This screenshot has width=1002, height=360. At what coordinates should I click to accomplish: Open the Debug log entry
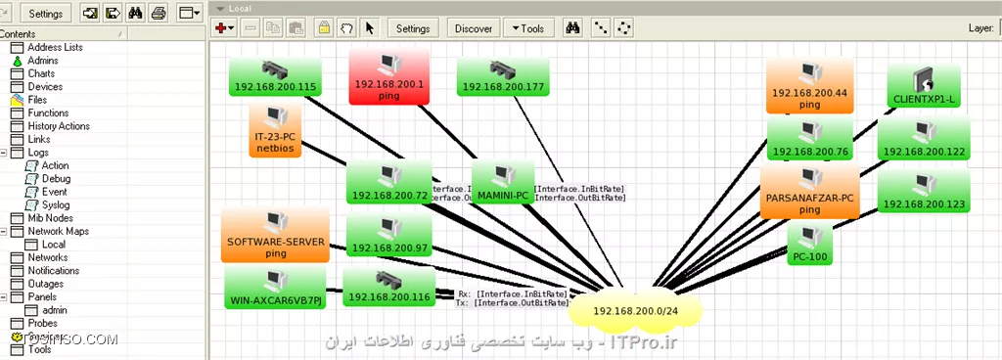[x=56, y=179]
